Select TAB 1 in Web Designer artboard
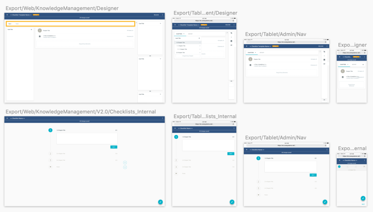Screen dimensions: 373x212 tap(10, 24)
